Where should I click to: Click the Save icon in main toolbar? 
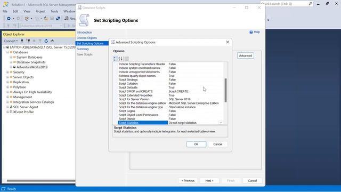click(52, 19)
